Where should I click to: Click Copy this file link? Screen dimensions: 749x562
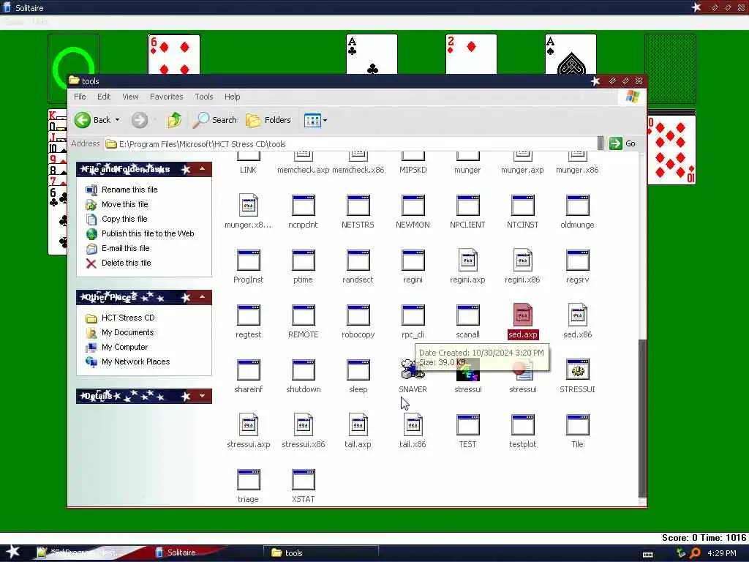coord(124,219)
